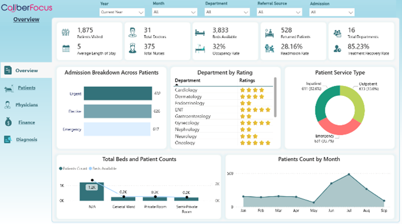402x224 pixels.
Task: Click the Private Room bar
Action: pyautogui.click(x=155, y=199)
